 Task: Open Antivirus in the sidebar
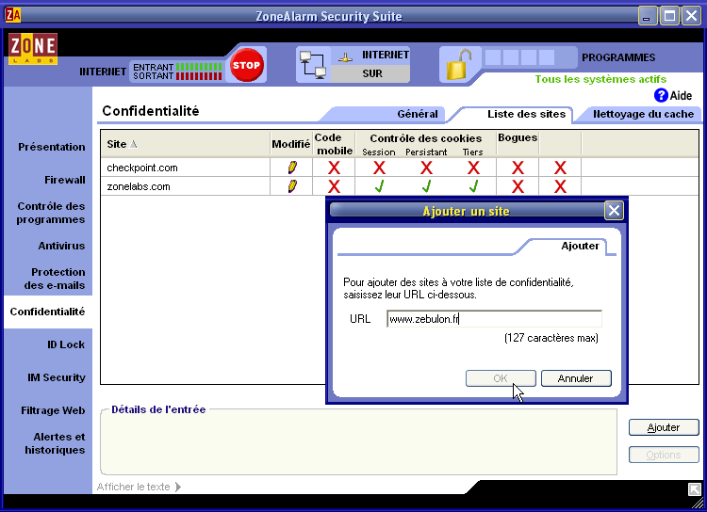61,246
